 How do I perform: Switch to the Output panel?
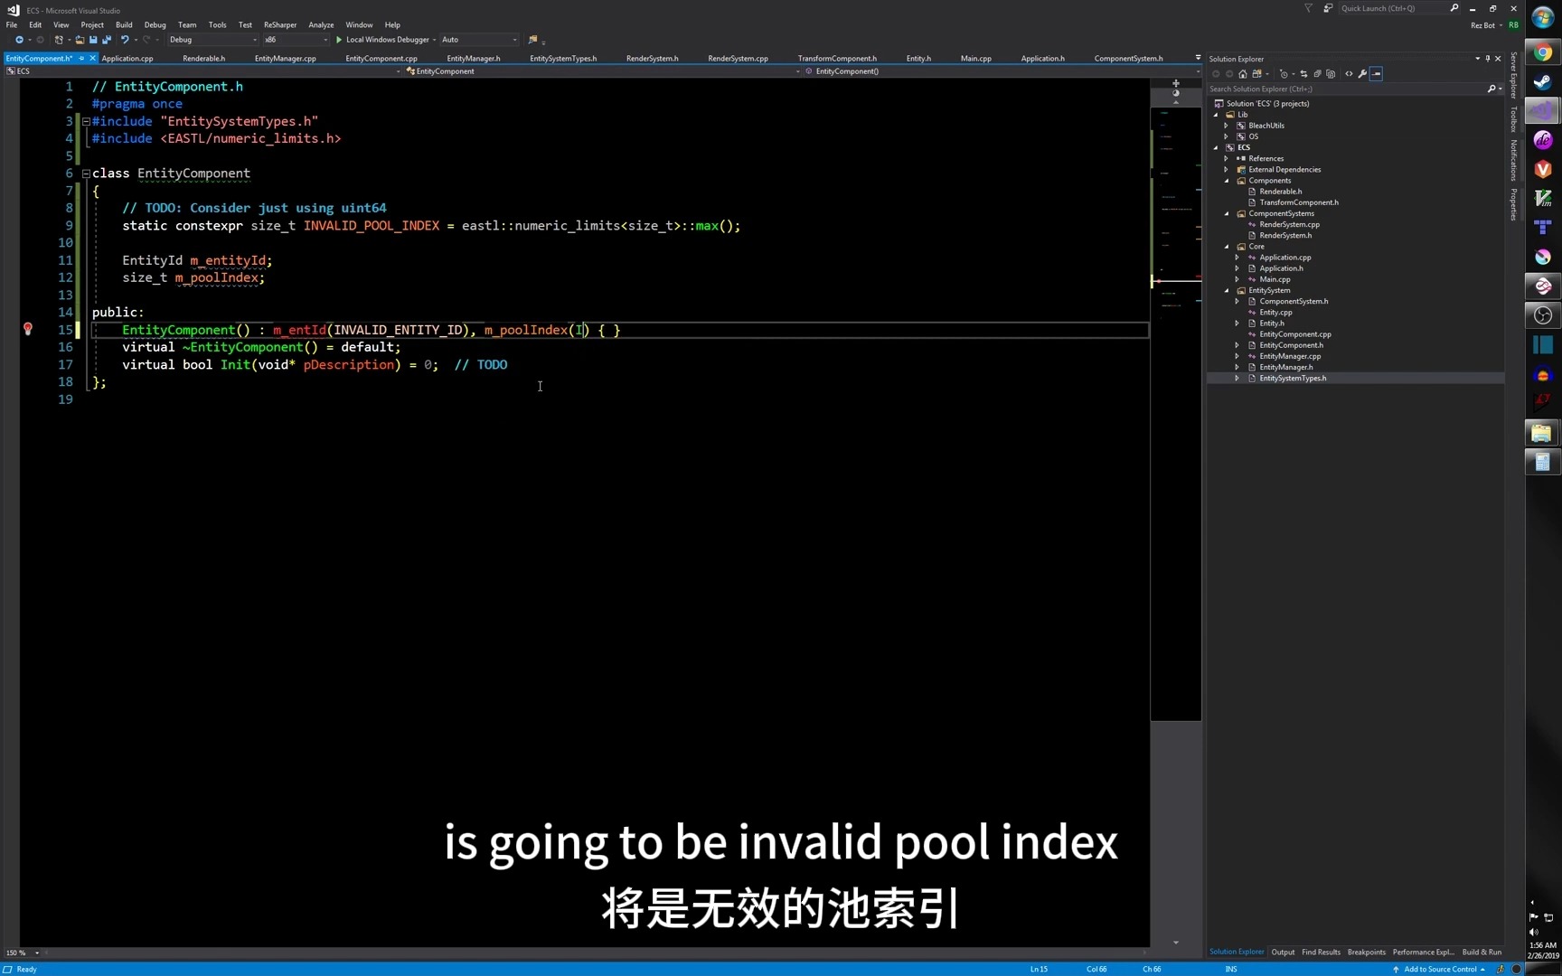point(1283,952)
